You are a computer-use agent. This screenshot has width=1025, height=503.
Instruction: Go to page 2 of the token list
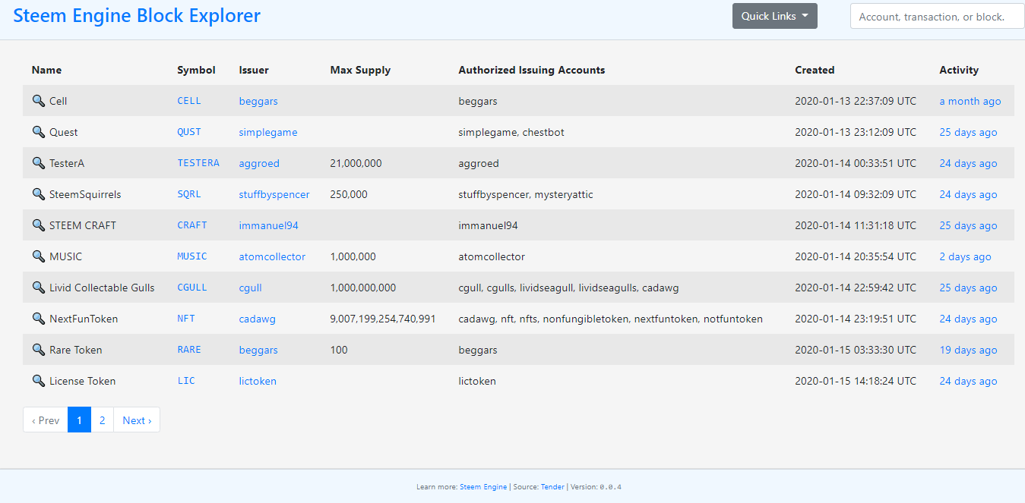102,420
